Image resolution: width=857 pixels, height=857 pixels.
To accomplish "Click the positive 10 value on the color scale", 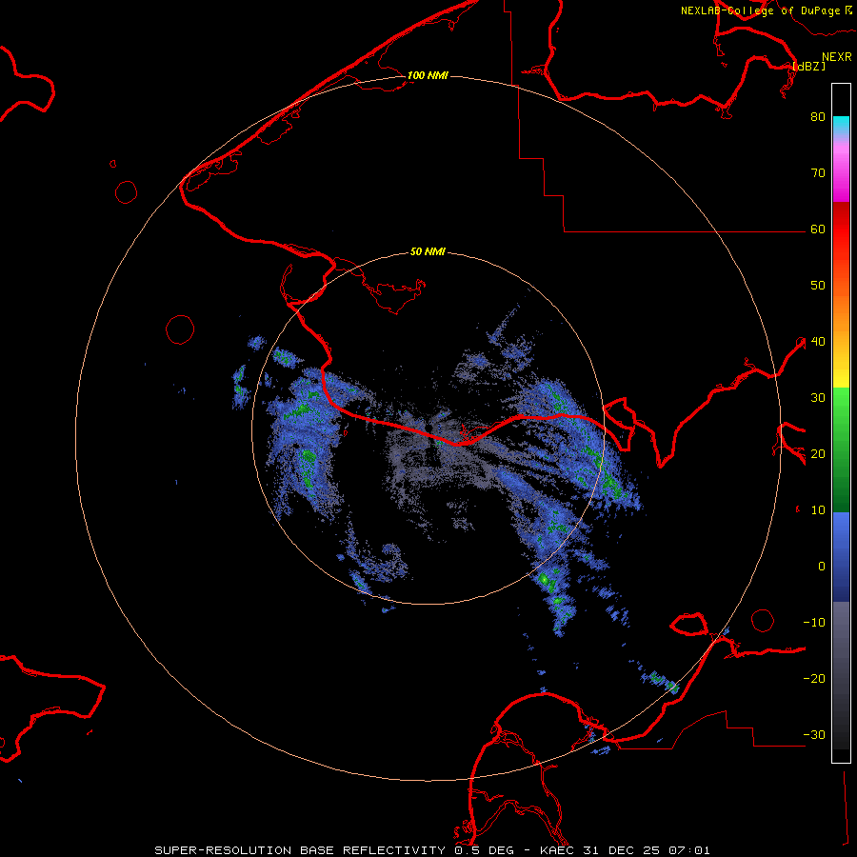I will click(818, 510).
